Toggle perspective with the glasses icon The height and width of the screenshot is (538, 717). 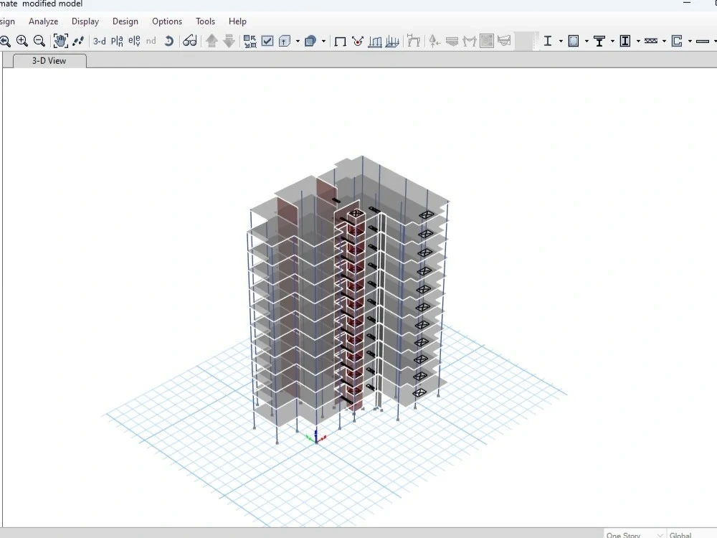pyautogui.click(x=190, y=41)
